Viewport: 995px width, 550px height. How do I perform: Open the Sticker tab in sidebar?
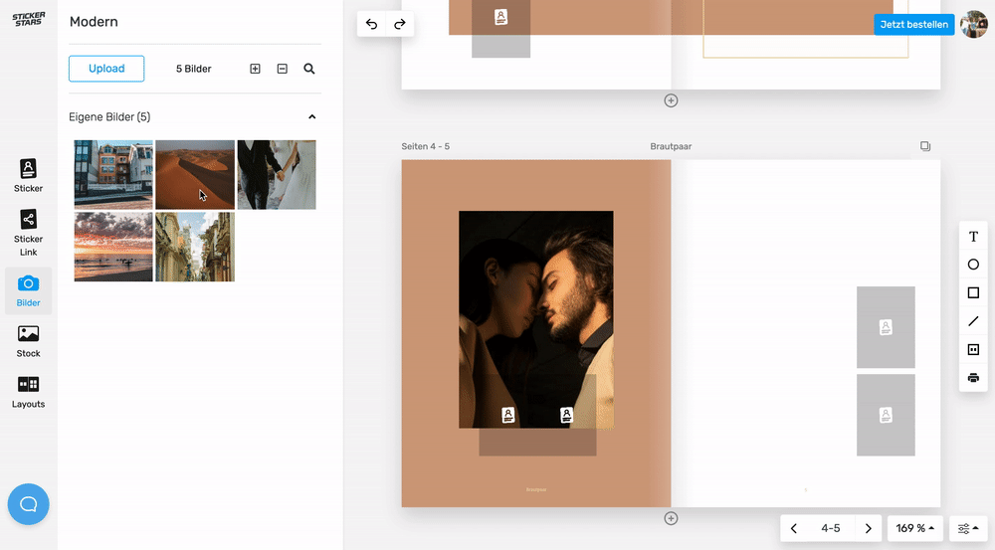point(28,175)
